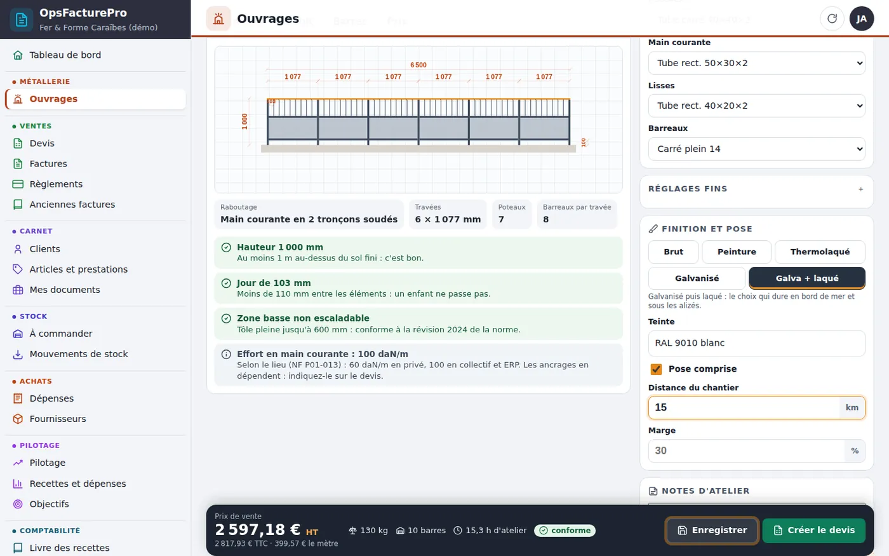Viewport: 889px width, 556px height.
Task: Click the Règlements card icon
Action: pyautogui.click(x=18, y=184)
